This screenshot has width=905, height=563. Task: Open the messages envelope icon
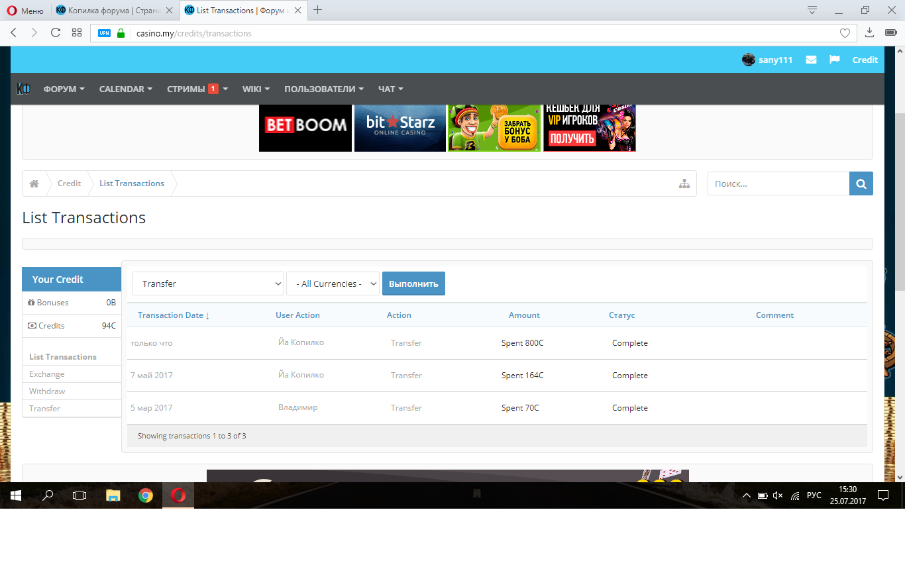(811, 60)
